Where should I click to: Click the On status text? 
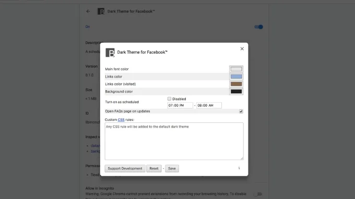click(88, 27)
